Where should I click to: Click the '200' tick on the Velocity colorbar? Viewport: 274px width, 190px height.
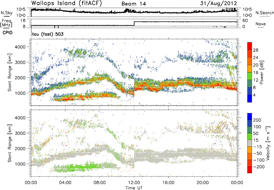257,120
